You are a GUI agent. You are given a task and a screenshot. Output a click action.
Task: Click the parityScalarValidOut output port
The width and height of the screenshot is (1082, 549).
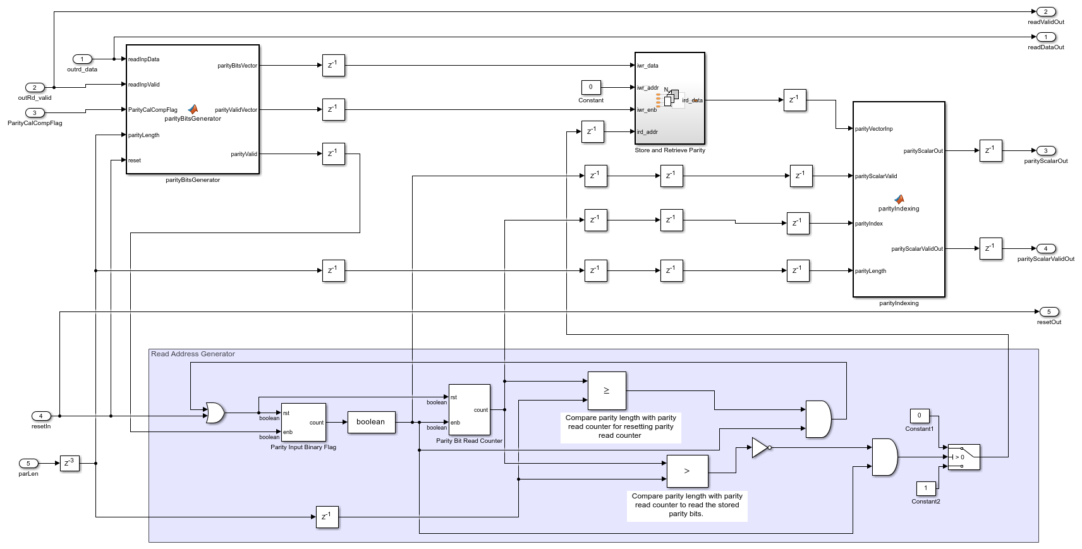tap(1045, 249)
